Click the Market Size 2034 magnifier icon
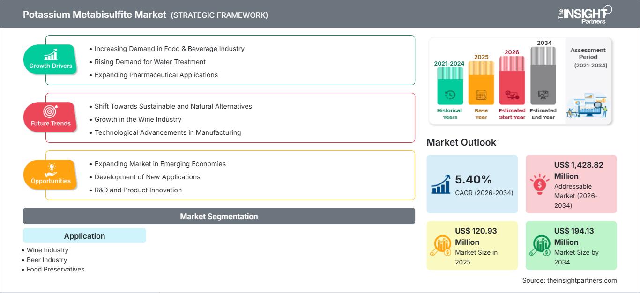Viewport: 640px width, 293px height. [x=540, y=245]
